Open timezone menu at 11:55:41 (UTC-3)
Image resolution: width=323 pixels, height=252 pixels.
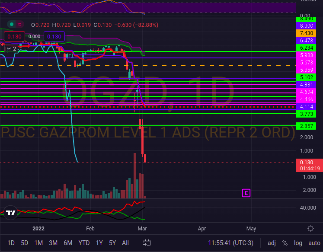click(230, 243)
